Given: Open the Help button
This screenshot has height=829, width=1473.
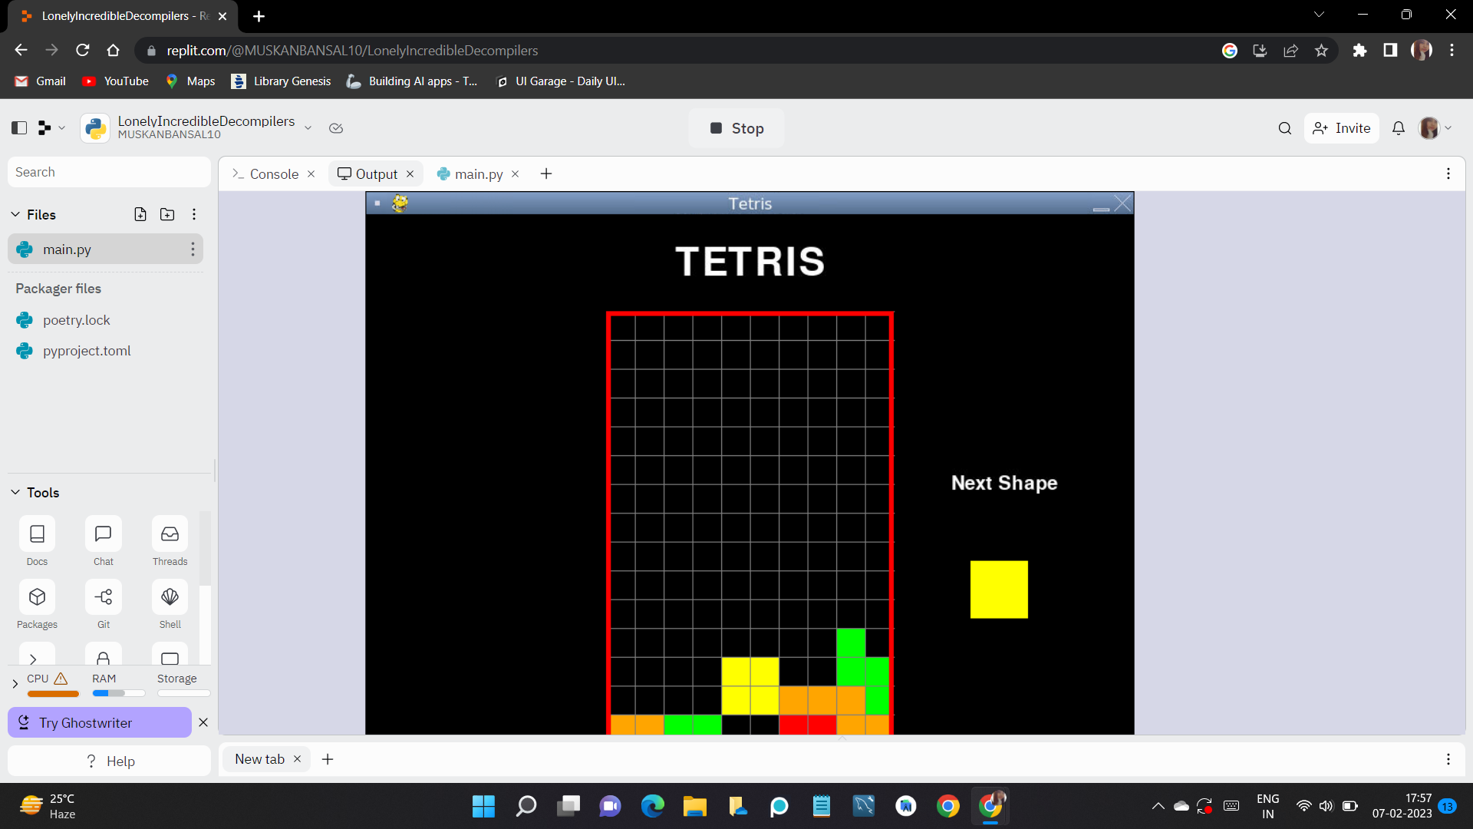Looking at the screenshot, I should 110,761.
